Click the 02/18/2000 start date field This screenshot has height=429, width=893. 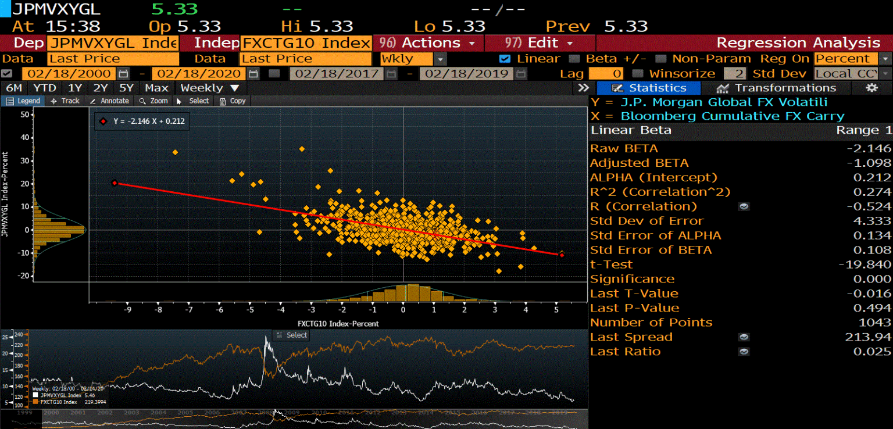69,74
